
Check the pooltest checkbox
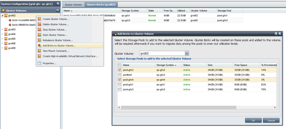[x=119, y=75]
